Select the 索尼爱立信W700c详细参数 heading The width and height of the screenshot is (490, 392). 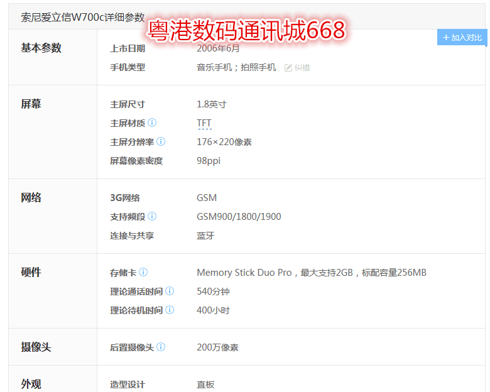83,17
